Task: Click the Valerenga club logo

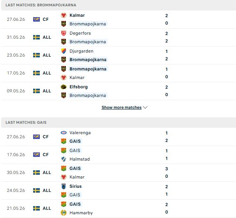Action: coord(64,133)
